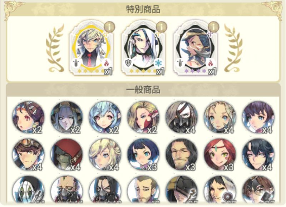286x207 pixels.
Task: Click the 一般商品 section header
Action: (x=143, y=90)
